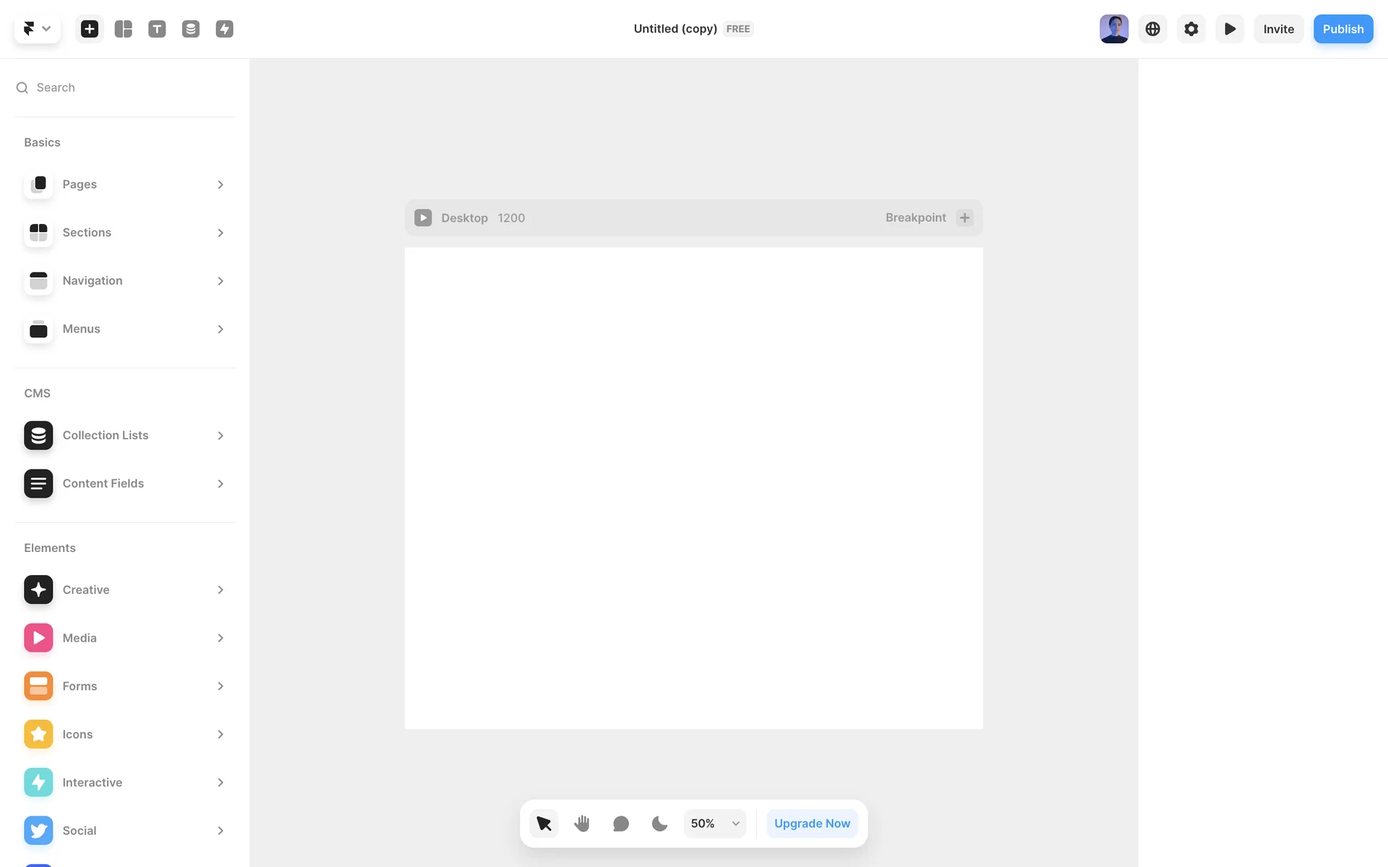1388x867 pixels.
Task: Click the globe localization icon
Action: pyautogui.click(x=1152, y=29)
